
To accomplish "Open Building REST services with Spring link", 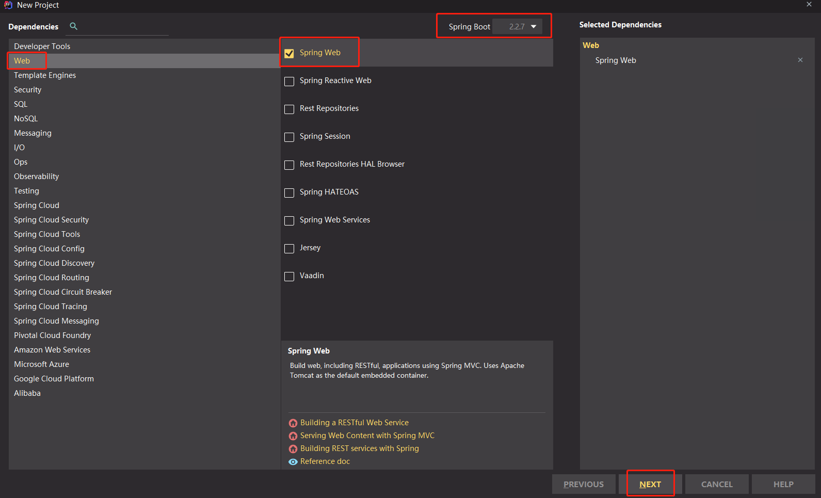I will pos(360,448).
